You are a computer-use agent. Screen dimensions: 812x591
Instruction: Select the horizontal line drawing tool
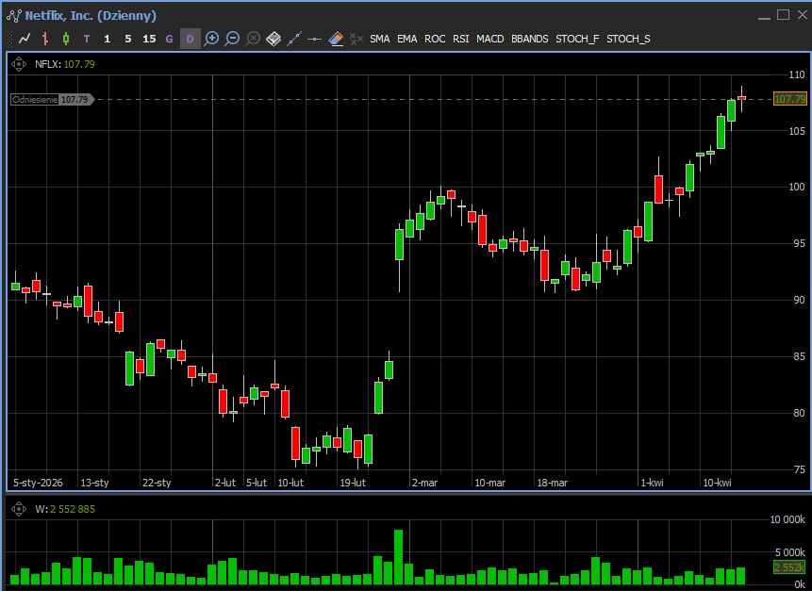click(315, 39)
